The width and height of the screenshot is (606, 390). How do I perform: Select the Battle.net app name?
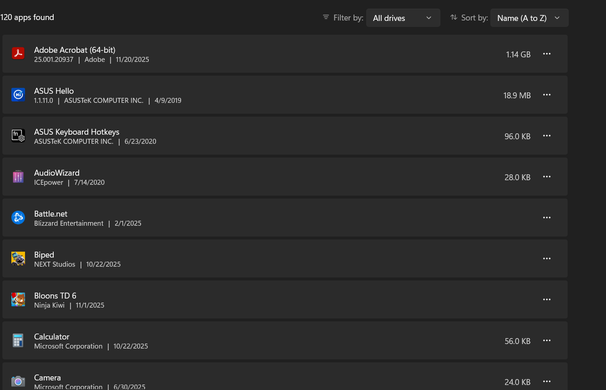[x=51, y=213]
